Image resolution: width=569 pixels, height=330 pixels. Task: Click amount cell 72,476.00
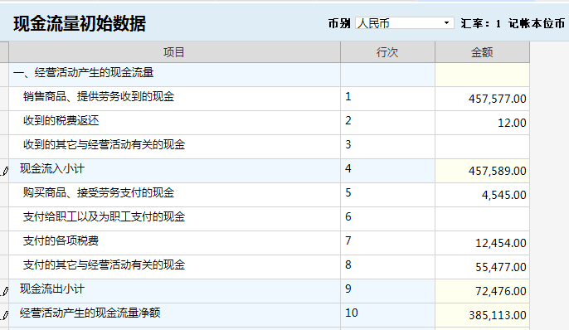click(x=482, y=291)
